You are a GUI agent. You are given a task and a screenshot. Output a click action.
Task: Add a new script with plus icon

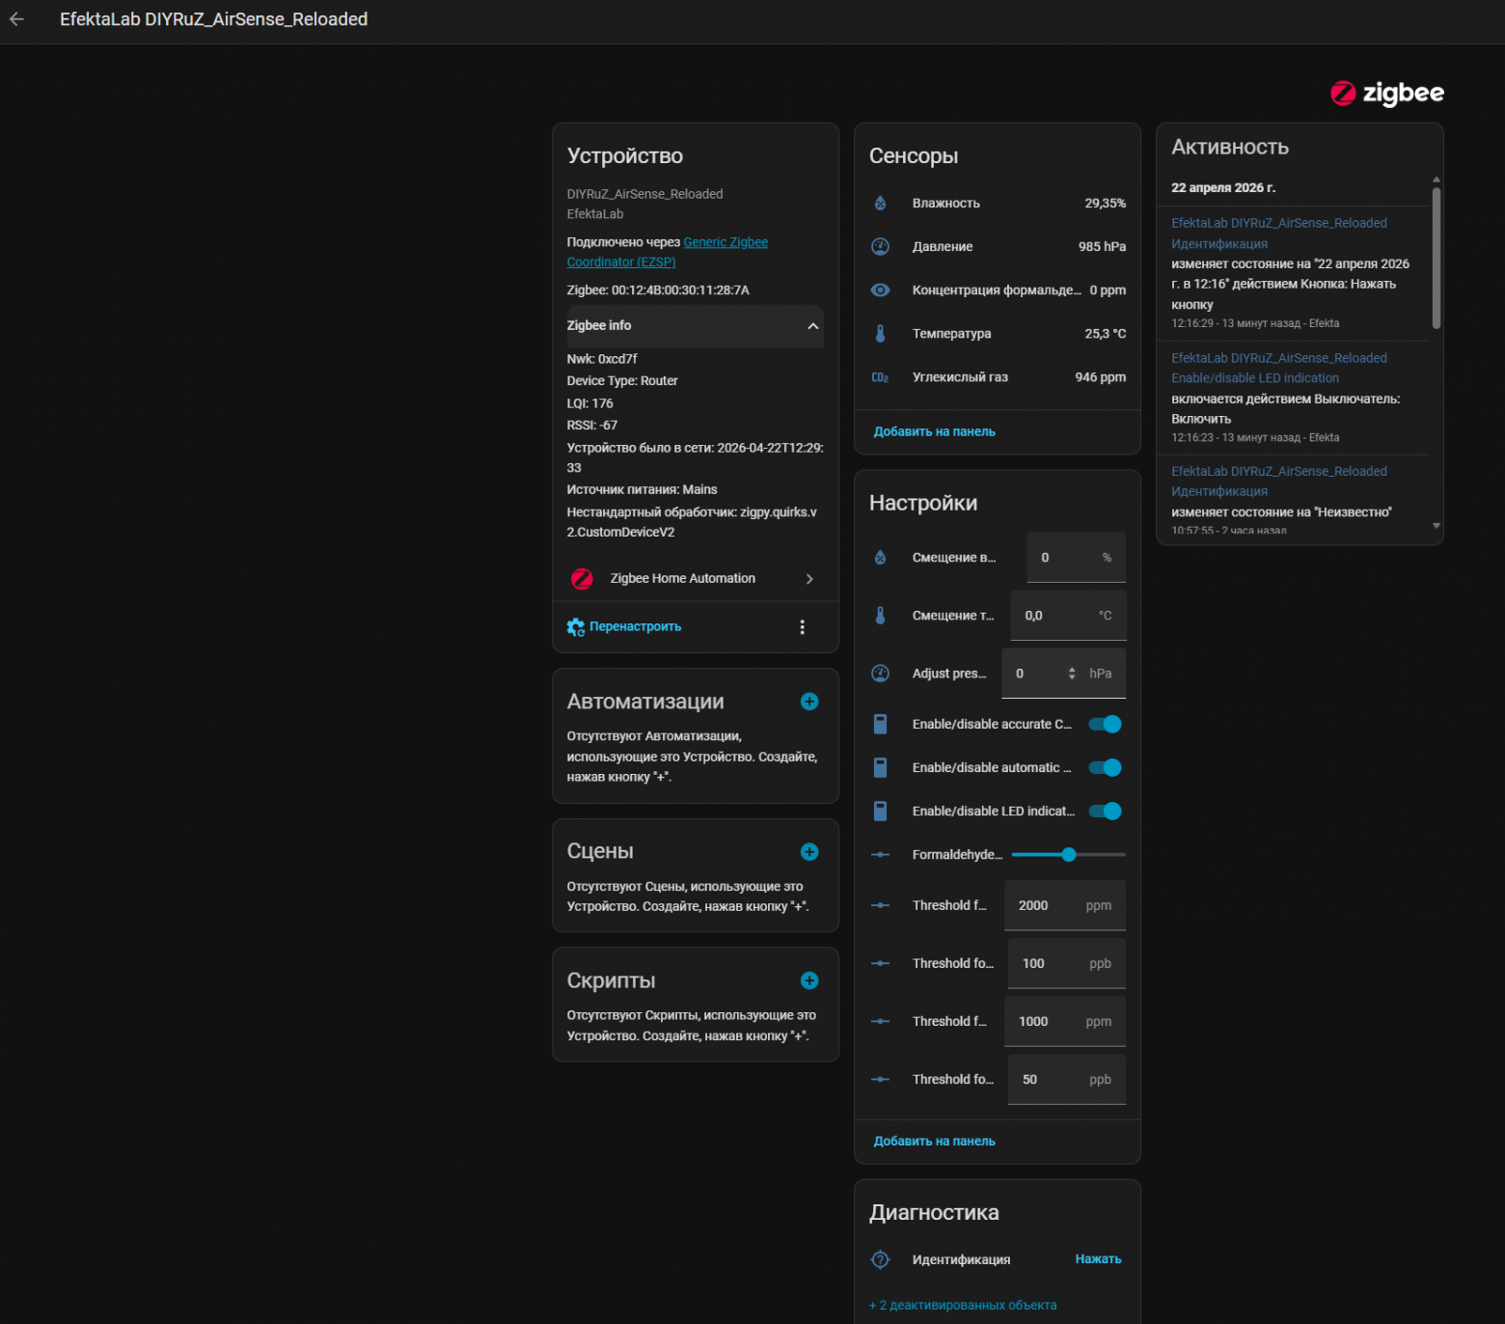pyautogui.click(x=809, y=980)
